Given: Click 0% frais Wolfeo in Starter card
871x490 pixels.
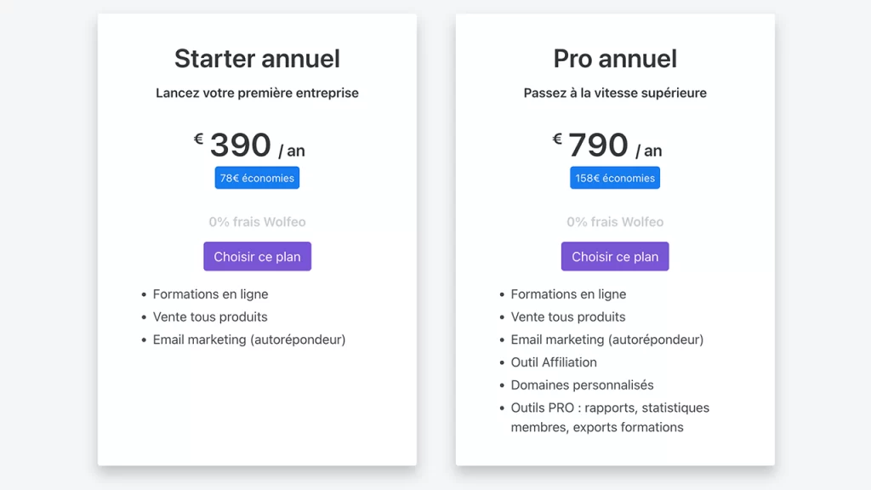Looking at the screenshot, I should [x=257, y=222].
